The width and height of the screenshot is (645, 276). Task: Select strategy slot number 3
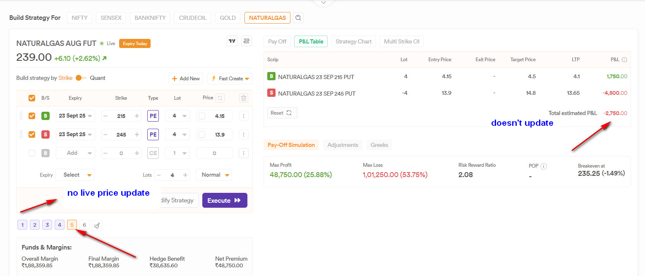(x=48, y=225)
